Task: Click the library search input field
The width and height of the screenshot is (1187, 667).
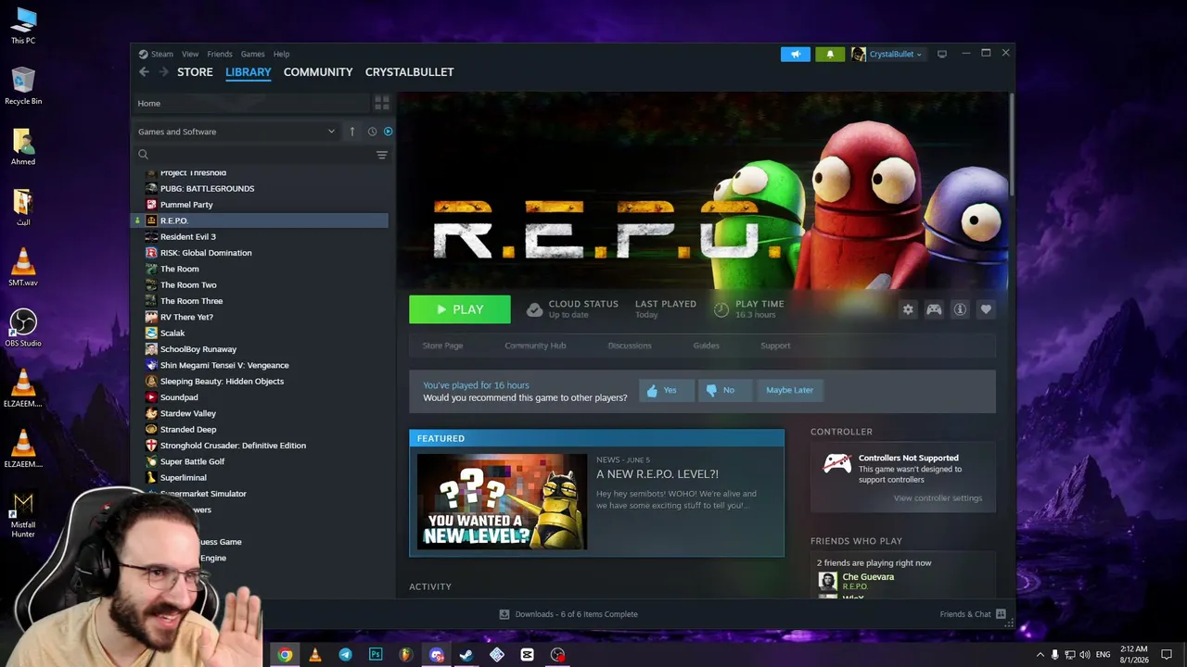Action: click(x=262, y=155)
